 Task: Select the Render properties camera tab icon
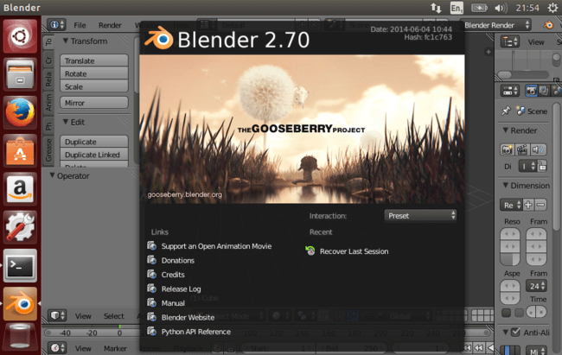(531, 91)
